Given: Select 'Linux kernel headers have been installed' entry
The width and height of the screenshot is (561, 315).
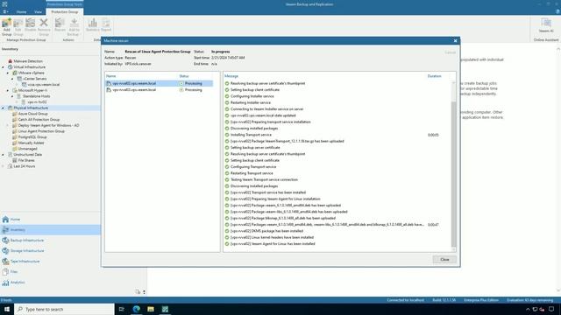Looking at the screenshot, I should tap(272, 237).
